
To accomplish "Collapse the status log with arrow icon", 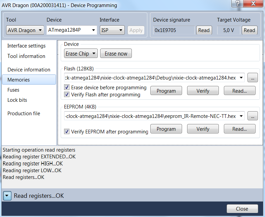I will pos(7,196).
